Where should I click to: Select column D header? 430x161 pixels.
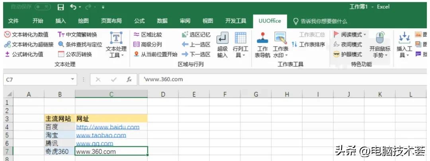coord(163,95)
